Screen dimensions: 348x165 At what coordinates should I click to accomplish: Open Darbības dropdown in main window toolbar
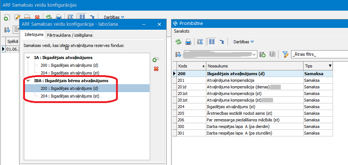(114, 17)
